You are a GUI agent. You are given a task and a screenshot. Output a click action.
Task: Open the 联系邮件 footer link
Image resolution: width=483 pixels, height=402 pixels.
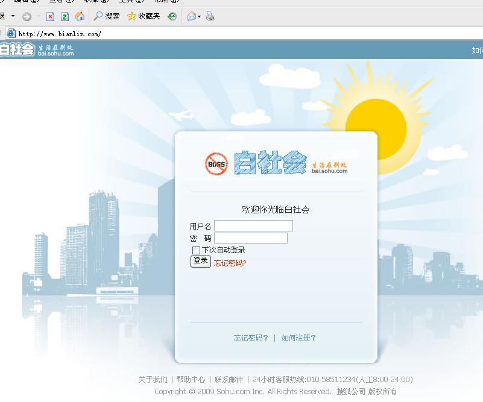point(229,380)
